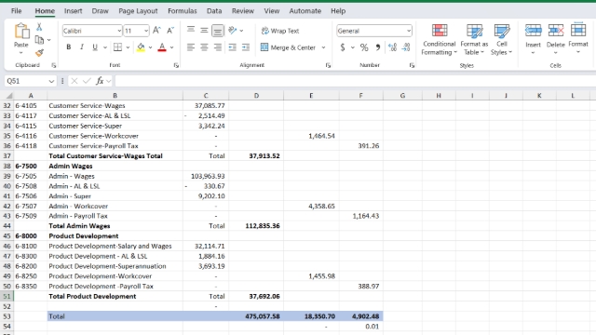Image resolution: width=596 pixels, height=335 pixels.
Task: Expand fill color dropdown arrow
Action: pos(151,47)
